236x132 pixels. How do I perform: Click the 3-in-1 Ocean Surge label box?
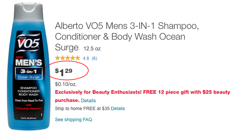point(29,73)
